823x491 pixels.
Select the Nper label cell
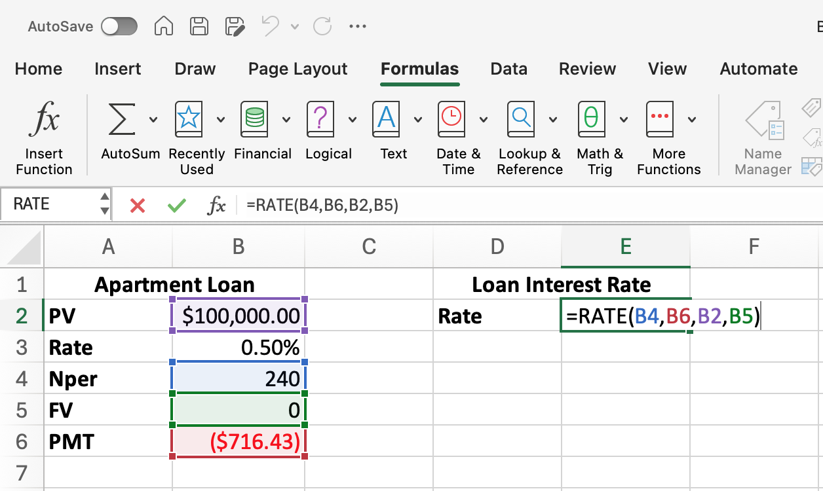point(108,379)
